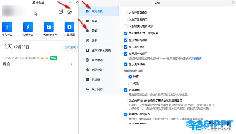
Task: Uncheck 语音激励 option
Action: pyautogui.click(x=126, y=90)
